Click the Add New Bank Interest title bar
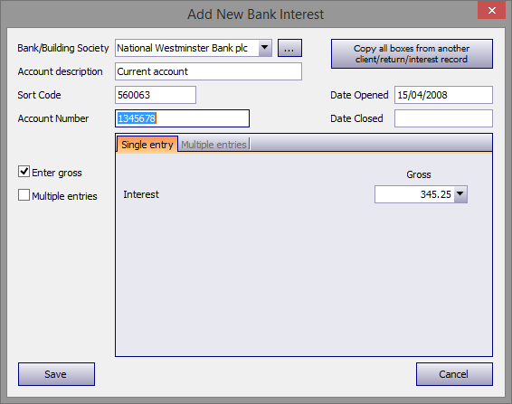Screen dimensions: 512x404 coord(255,14)
